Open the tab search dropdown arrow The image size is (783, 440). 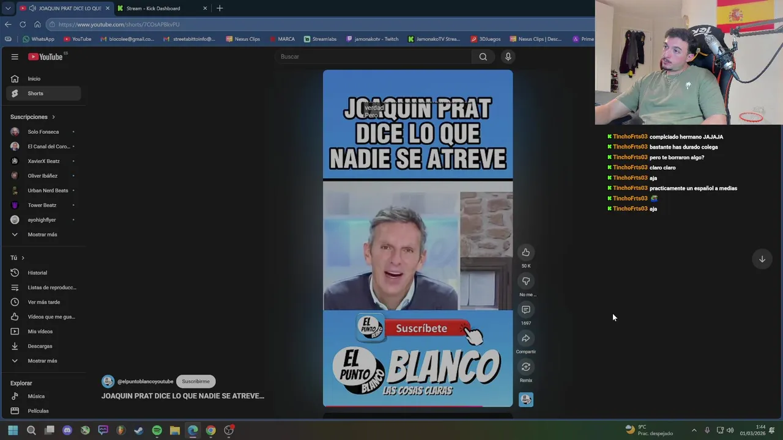7,9
